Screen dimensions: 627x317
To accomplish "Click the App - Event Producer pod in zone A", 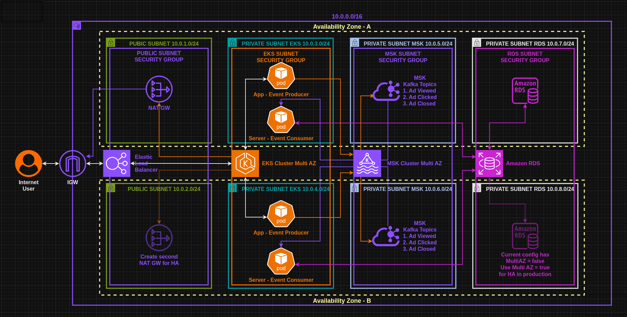I will (x=281, y=75).
